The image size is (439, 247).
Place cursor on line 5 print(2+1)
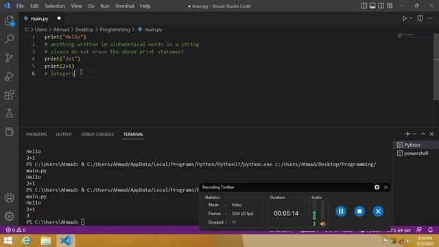tap(60, 66)
